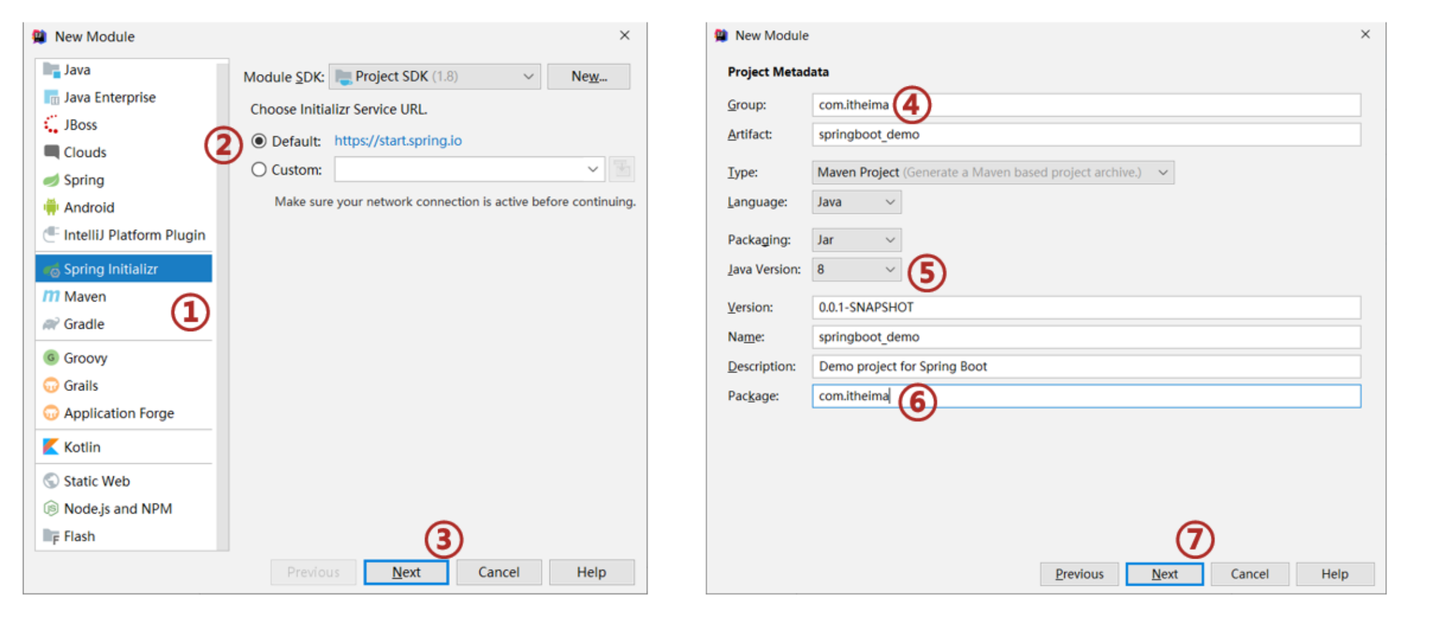Open the Language dropdown
This screenshot has height=621, width=1452.
click(x=856, y=202)
